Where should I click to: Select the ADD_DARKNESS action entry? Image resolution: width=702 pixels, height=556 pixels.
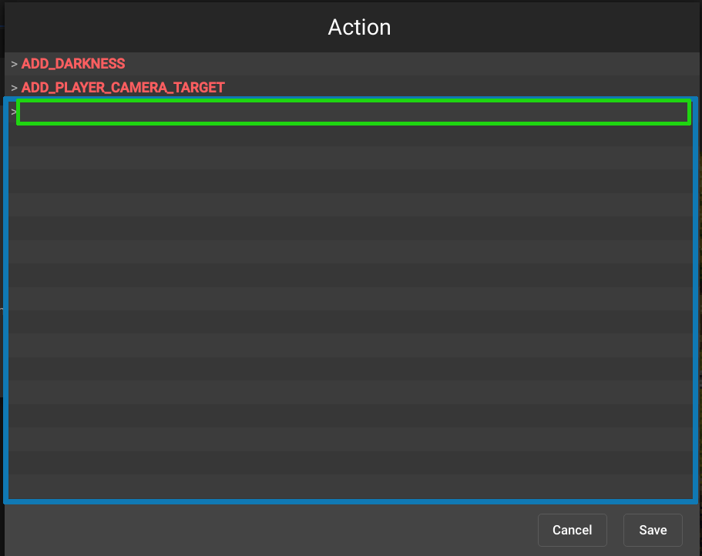point(72,63)
